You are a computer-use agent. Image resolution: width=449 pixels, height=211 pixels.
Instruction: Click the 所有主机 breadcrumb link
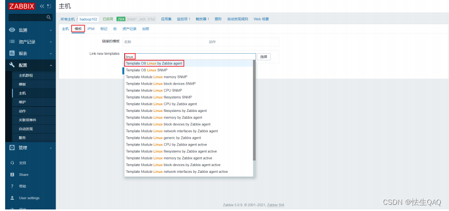68,19
